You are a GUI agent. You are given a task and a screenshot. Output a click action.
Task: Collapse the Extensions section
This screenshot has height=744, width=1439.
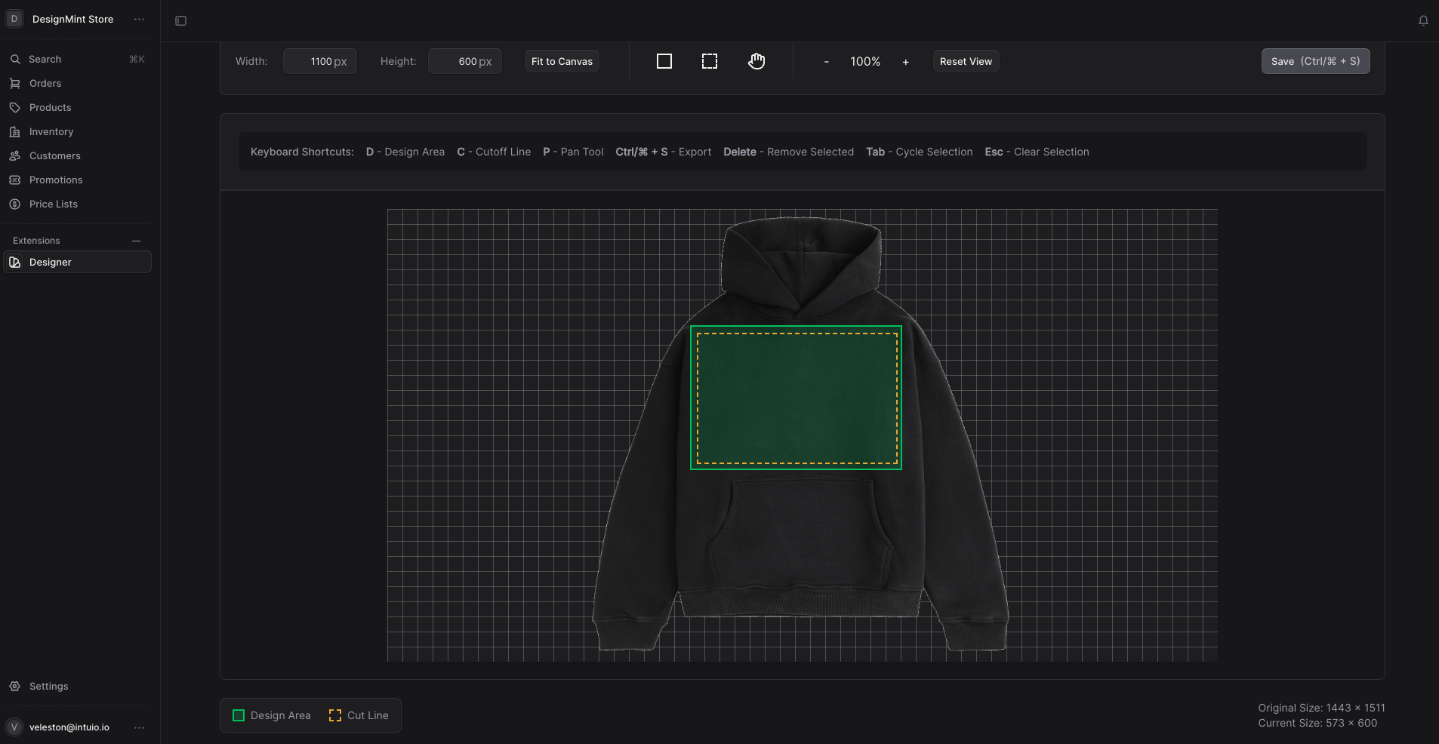tap(136, 241)
